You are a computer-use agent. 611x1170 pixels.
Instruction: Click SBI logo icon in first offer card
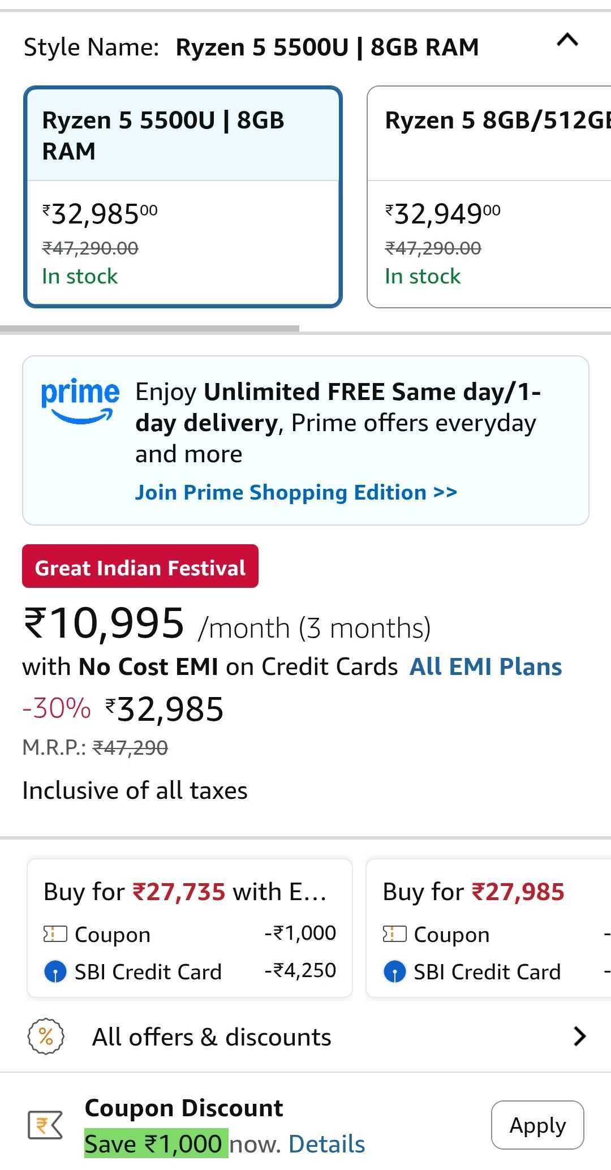pyautogui.click(x=55, y=972)
